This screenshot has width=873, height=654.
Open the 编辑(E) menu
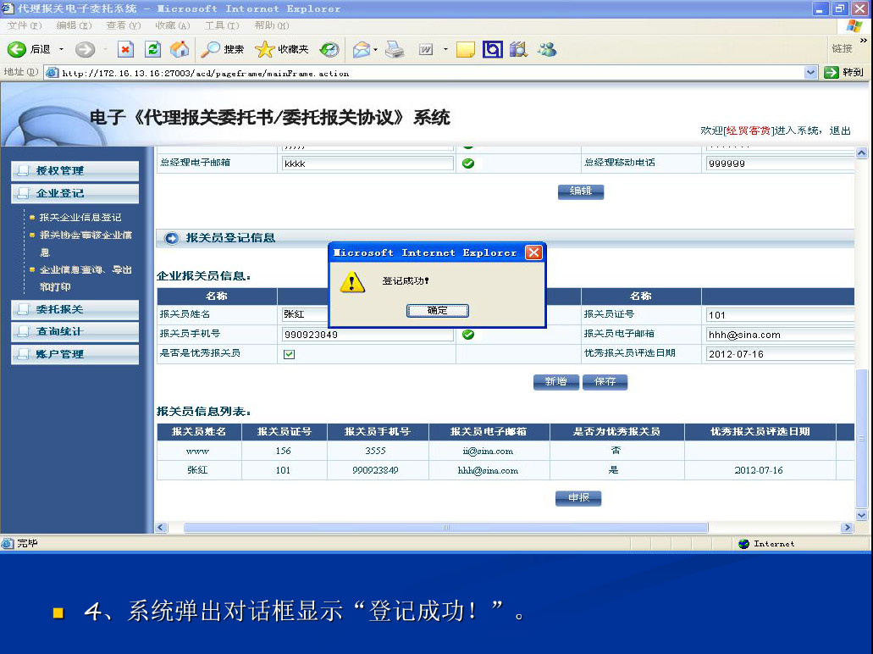[74, 25]
